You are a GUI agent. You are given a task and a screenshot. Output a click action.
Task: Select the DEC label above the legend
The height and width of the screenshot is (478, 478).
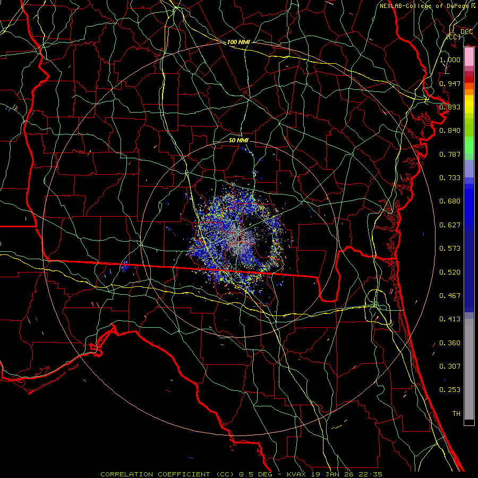(466, 32)
